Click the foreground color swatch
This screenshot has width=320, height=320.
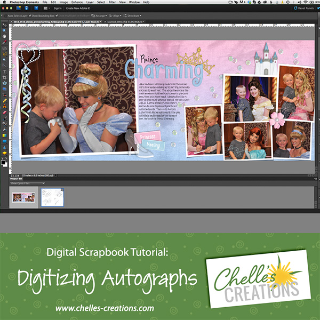click(x=3, y=163)
